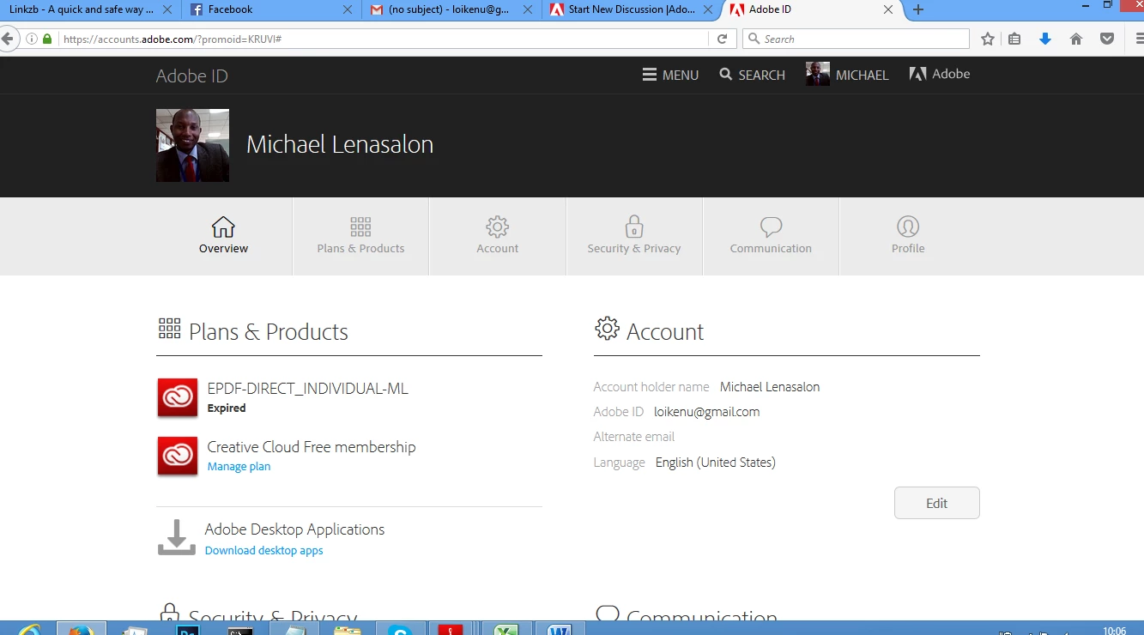Image resolution: width=1144 pixels, height=635 pixels.
Task: Click the Plans & Products grid icon
Action: coord(169,328)
